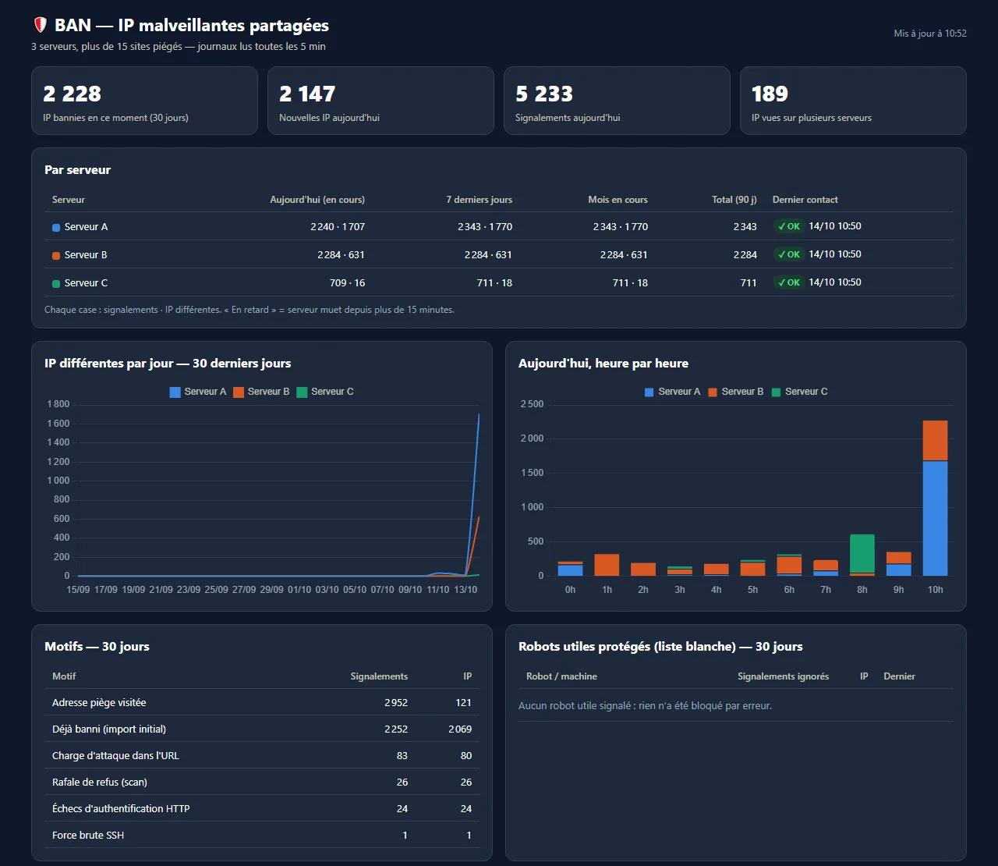Click the 'Motif' column header
The width and height of the screenshot is (998, 866).
pyautogui.click(x=64, y=676)
